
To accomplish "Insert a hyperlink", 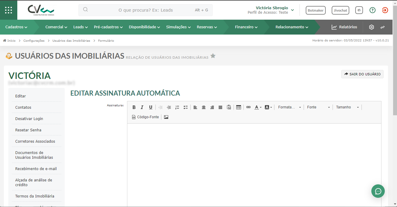I will pyautogui.click(x=248, y=107).
